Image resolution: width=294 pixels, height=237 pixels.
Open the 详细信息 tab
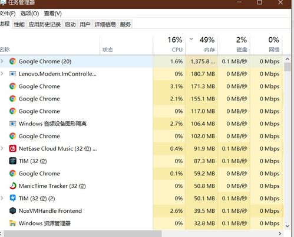105,24
